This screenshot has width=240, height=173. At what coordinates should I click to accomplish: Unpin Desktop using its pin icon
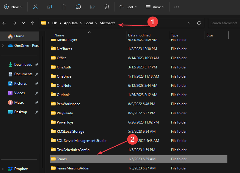(37, 112)
